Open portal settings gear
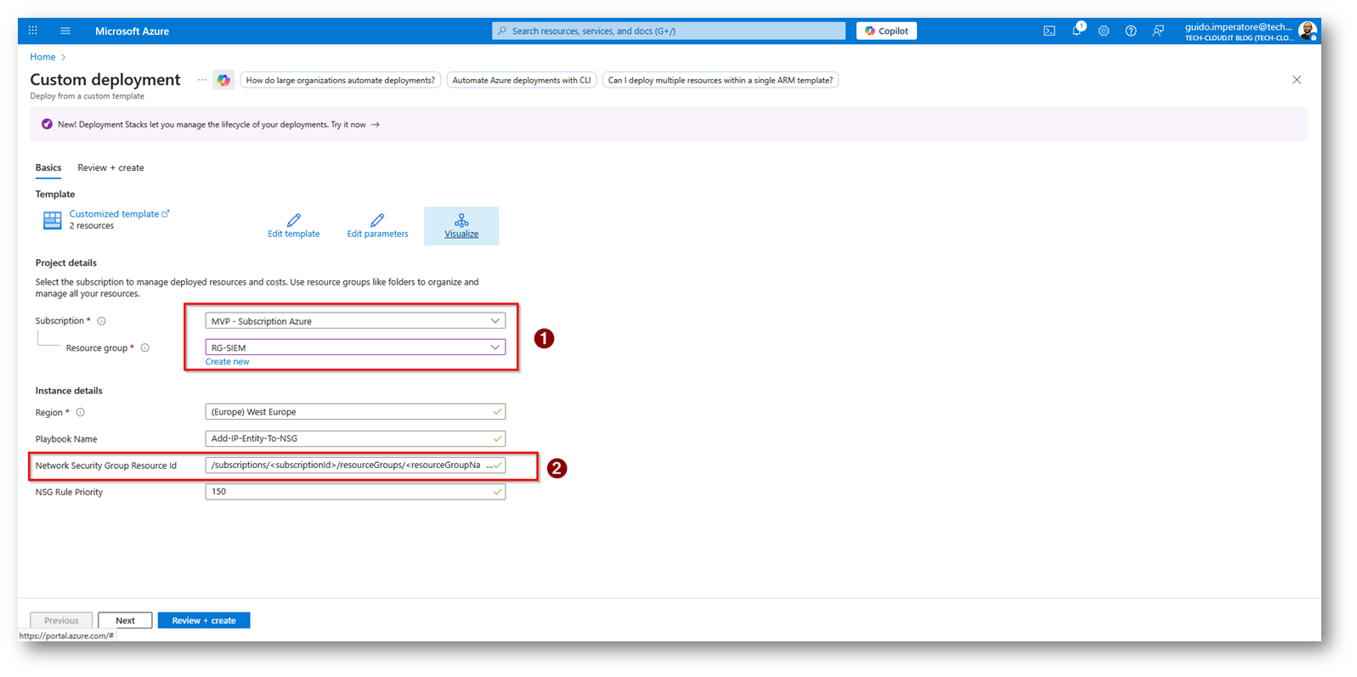1357x677 pixels. 1104,31
